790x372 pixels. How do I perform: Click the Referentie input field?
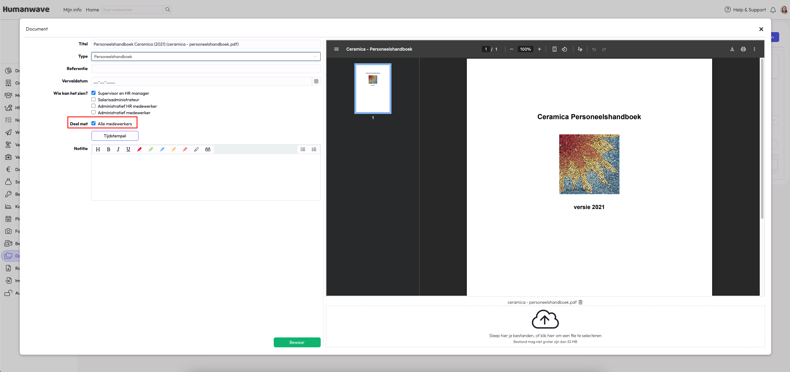coord(206,69)
